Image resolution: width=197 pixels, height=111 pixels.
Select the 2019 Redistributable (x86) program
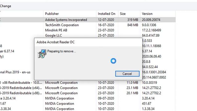click(21, 93)
